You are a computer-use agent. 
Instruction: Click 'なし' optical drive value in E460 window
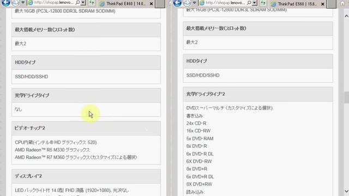[x=18, y=109]
